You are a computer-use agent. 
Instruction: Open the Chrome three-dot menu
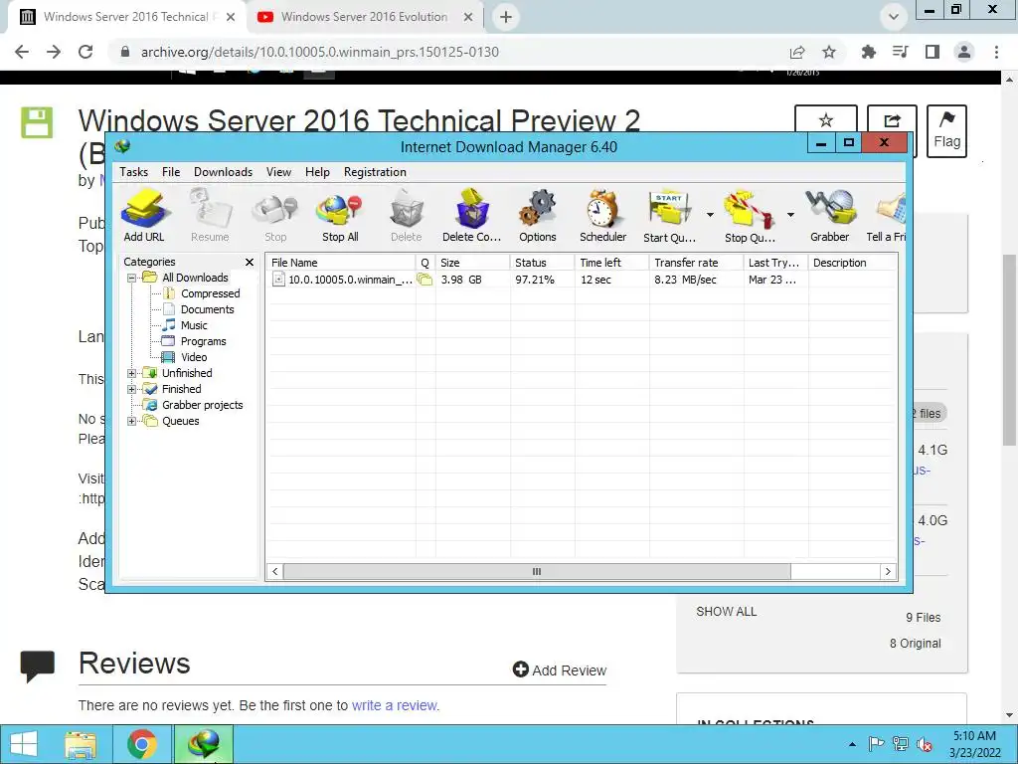tap(996, 52)
